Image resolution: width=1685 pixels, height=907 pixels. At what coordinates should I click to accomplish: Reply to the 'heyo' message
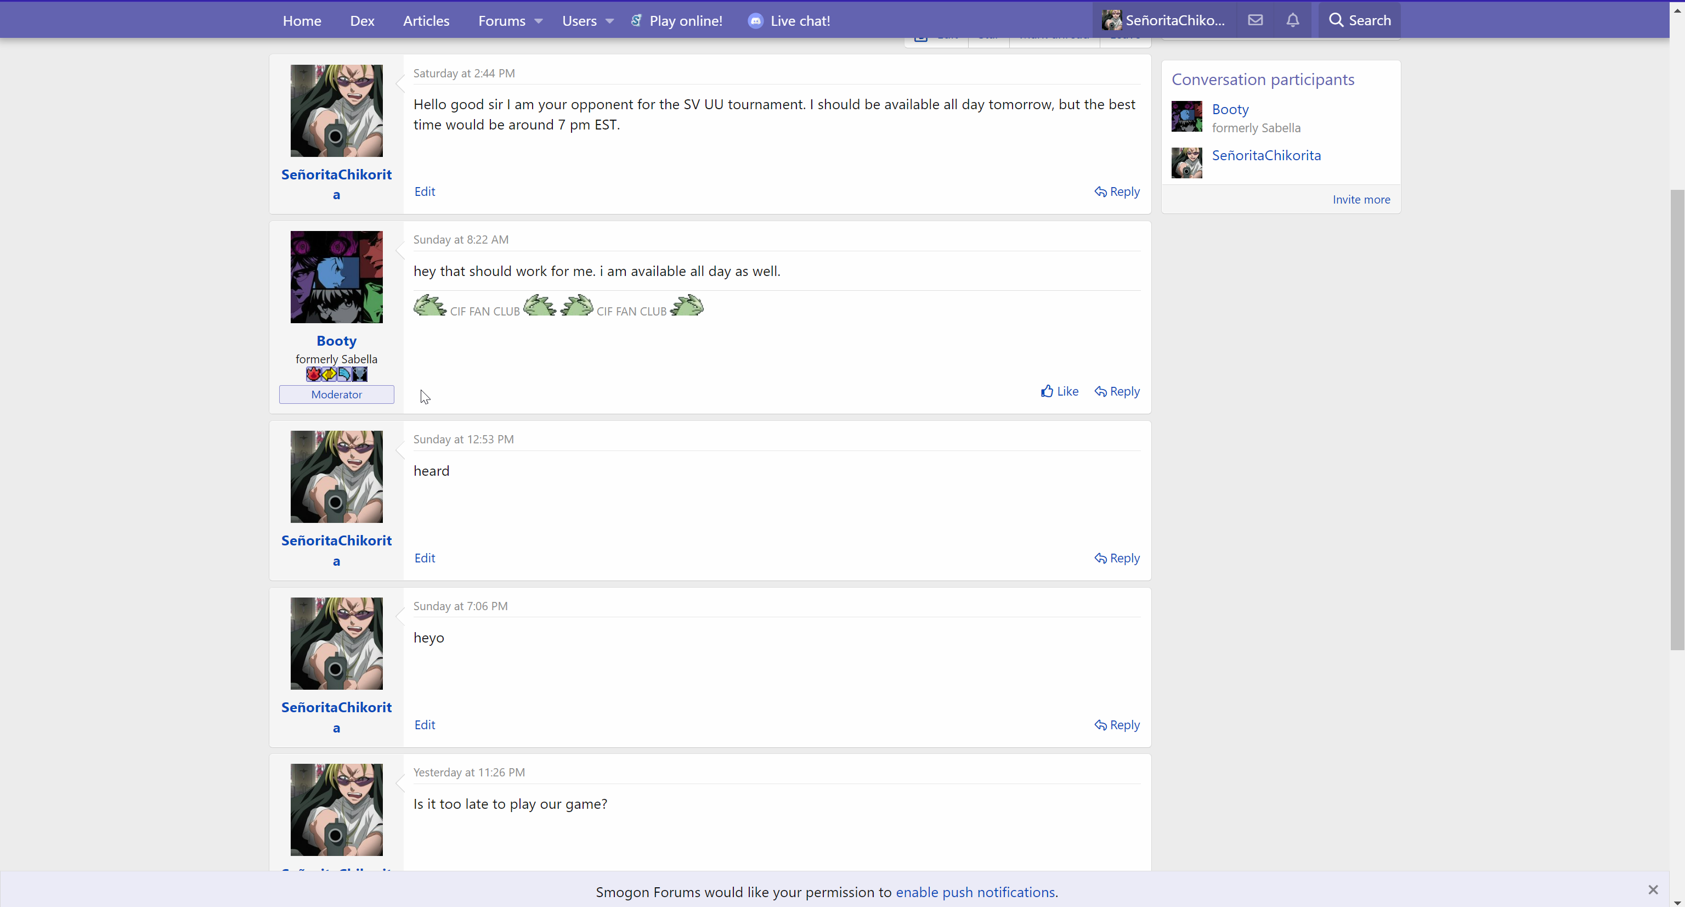click(x=1117, y=725)
